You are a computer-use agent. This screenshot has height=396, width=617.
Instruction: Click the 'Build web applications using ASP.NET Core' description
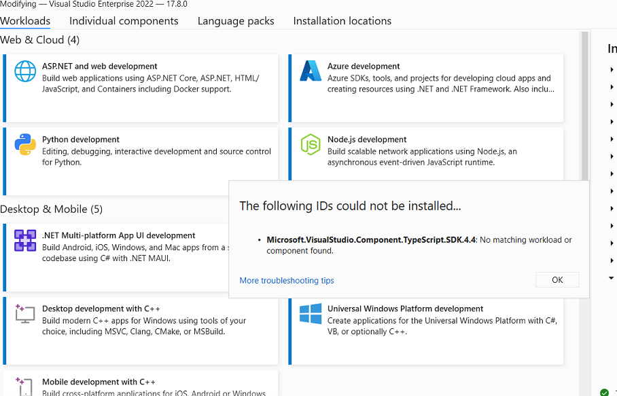click(x=150, y=83)
